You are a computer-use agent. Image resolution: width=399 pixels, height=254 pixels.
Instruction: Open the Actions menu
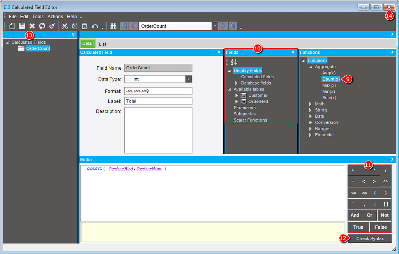(55, 16)
